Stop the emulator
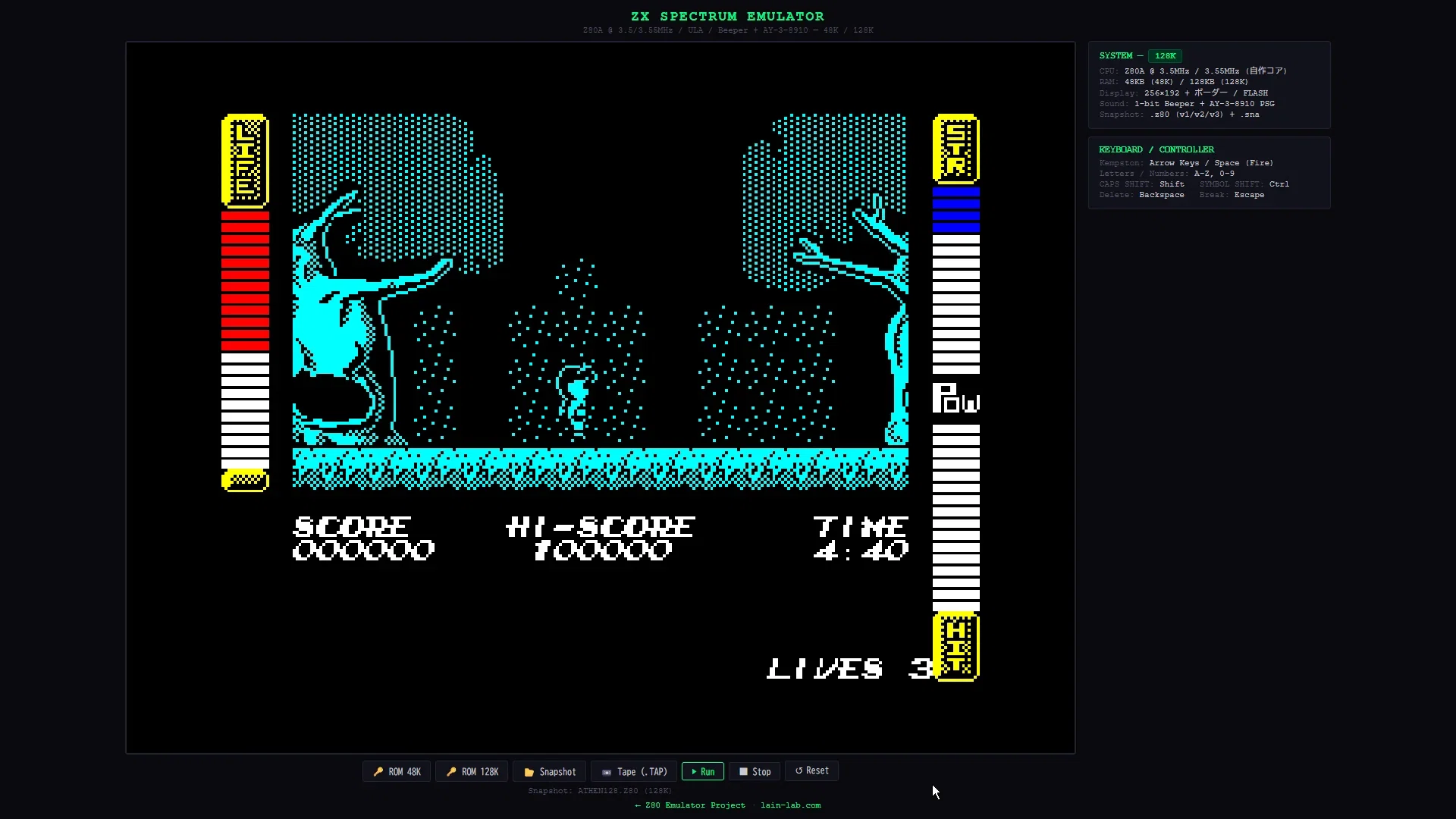1456x819 pixels. [x=755, y=771]
